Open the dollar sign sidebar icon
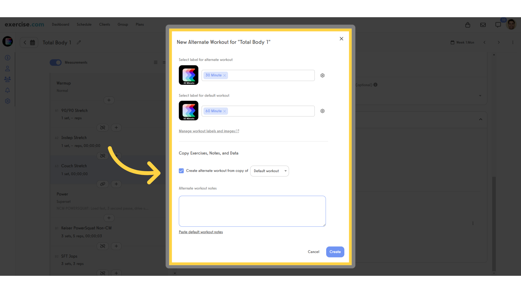The height and width of the screenshot is (293, 521). (x=8, y=58)
